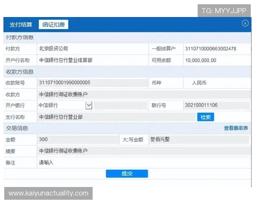The image size is (255, 204).
Task: Click 中信银行总行营业结算部 bank name
Action: [x=66, y=60]
